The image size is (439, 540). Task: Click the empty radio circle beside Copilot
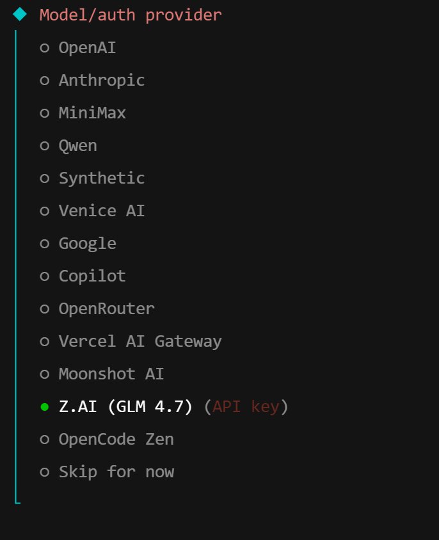44,276
